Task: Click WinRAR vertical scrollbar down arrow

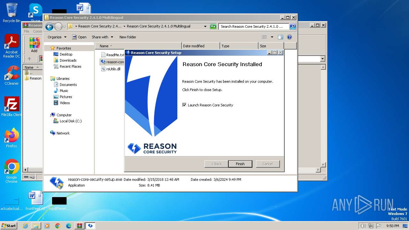Action: pyautogui.click(x=323, y=165)
